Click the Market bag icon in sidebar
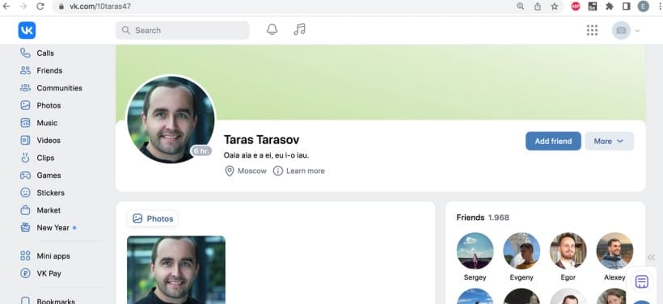Image resolution: width=663 pixels, height=304 pixels. (x=25, y=210)
